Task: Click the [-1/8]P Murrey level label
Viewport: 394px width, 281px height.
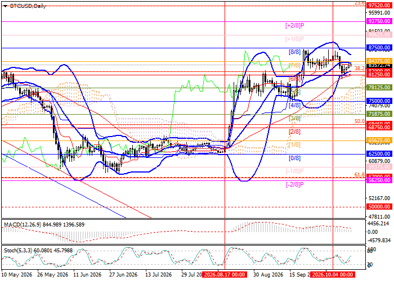Action: coord(295,171)
